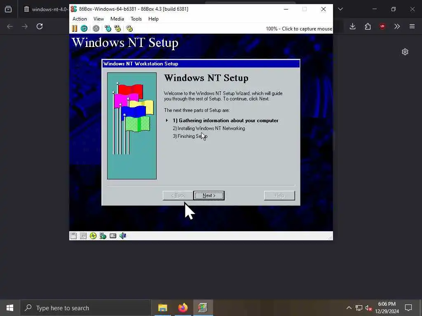Open 86Box machine settings gear icon

pos(129,28)
